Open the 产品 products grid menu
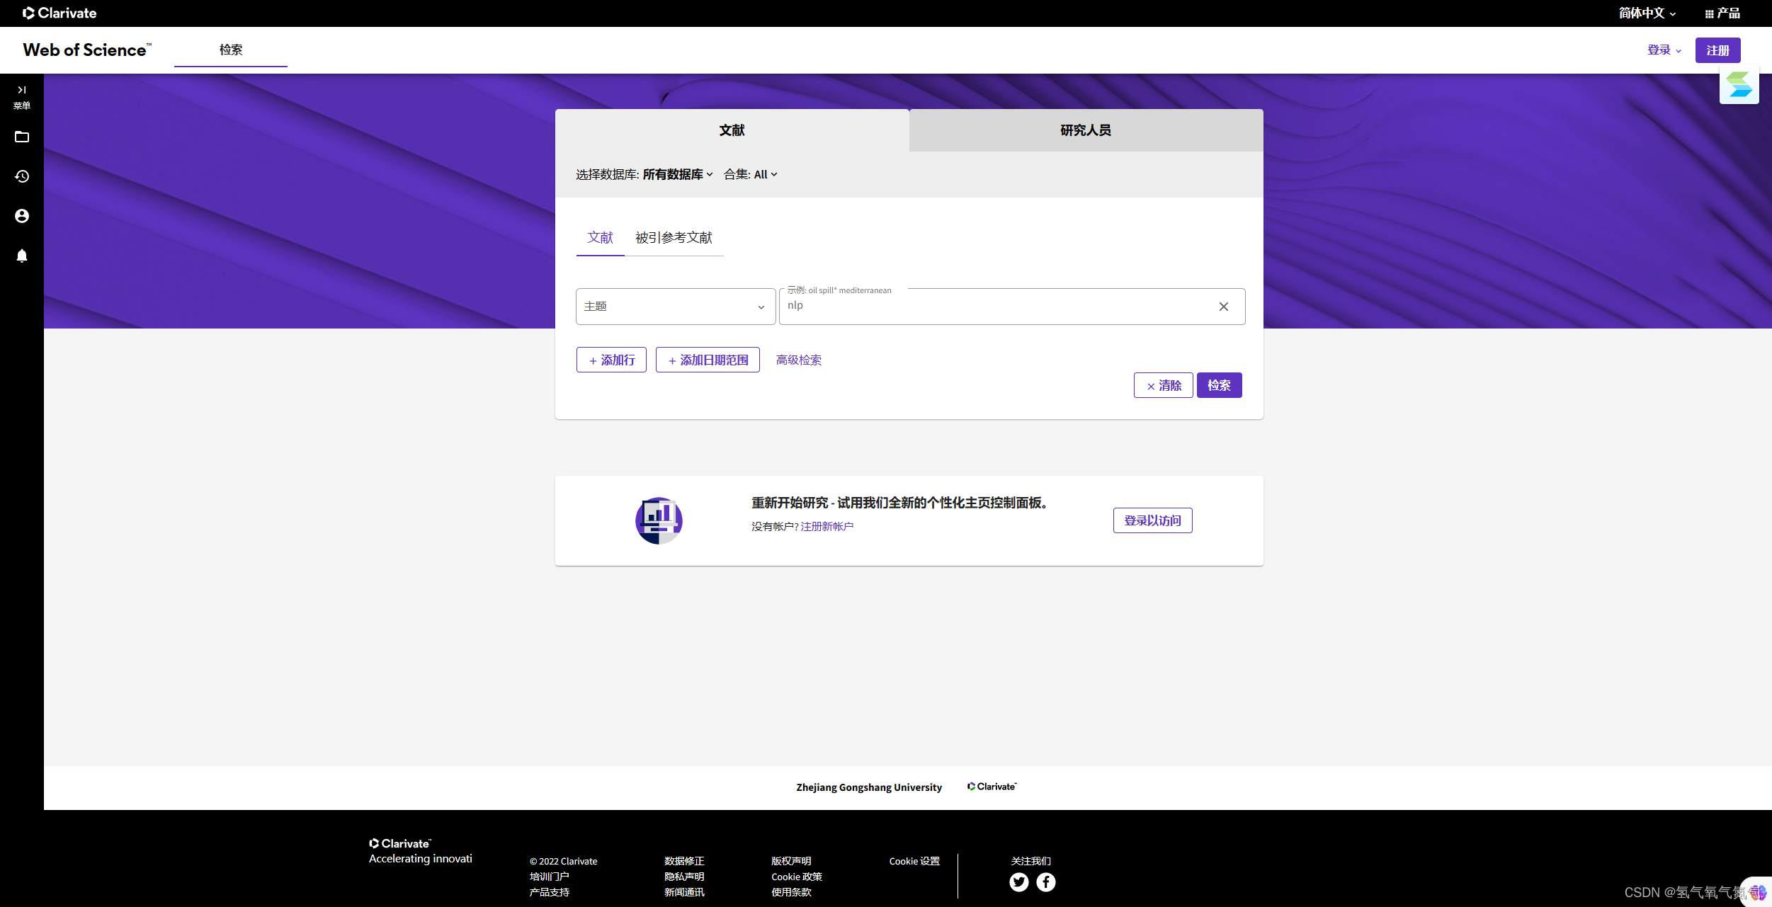The width and height of the screenshot is (1772, 907). coord(1722,13)
